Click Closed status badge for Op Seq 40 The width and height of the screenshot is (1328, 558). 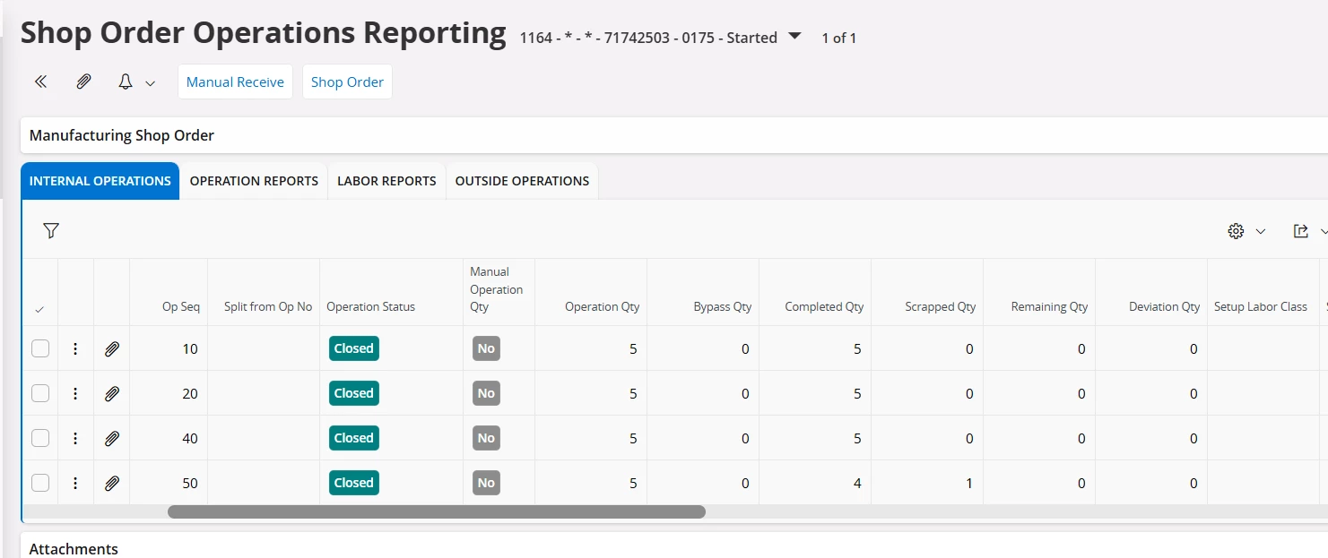[x=353, y=438]
